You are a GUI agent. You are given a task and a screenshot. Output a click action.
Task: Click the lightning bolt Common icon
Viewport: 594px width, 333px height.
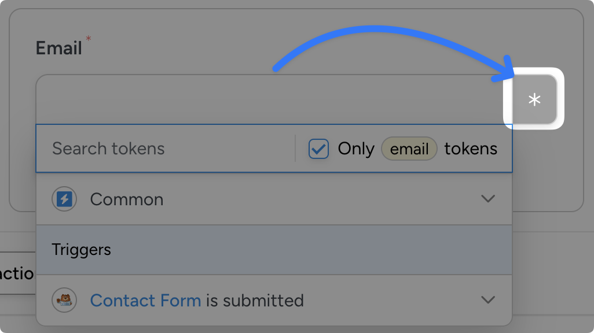(x=64, y=199)
